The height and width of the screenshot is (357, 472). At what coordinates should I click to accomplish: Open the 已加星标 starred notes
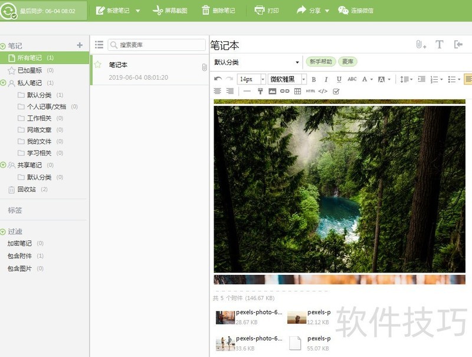click(x=30, y=70)
